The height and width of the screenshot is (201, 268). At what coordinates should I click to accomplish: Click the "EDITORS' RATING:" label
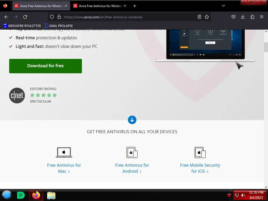(43, 89)
